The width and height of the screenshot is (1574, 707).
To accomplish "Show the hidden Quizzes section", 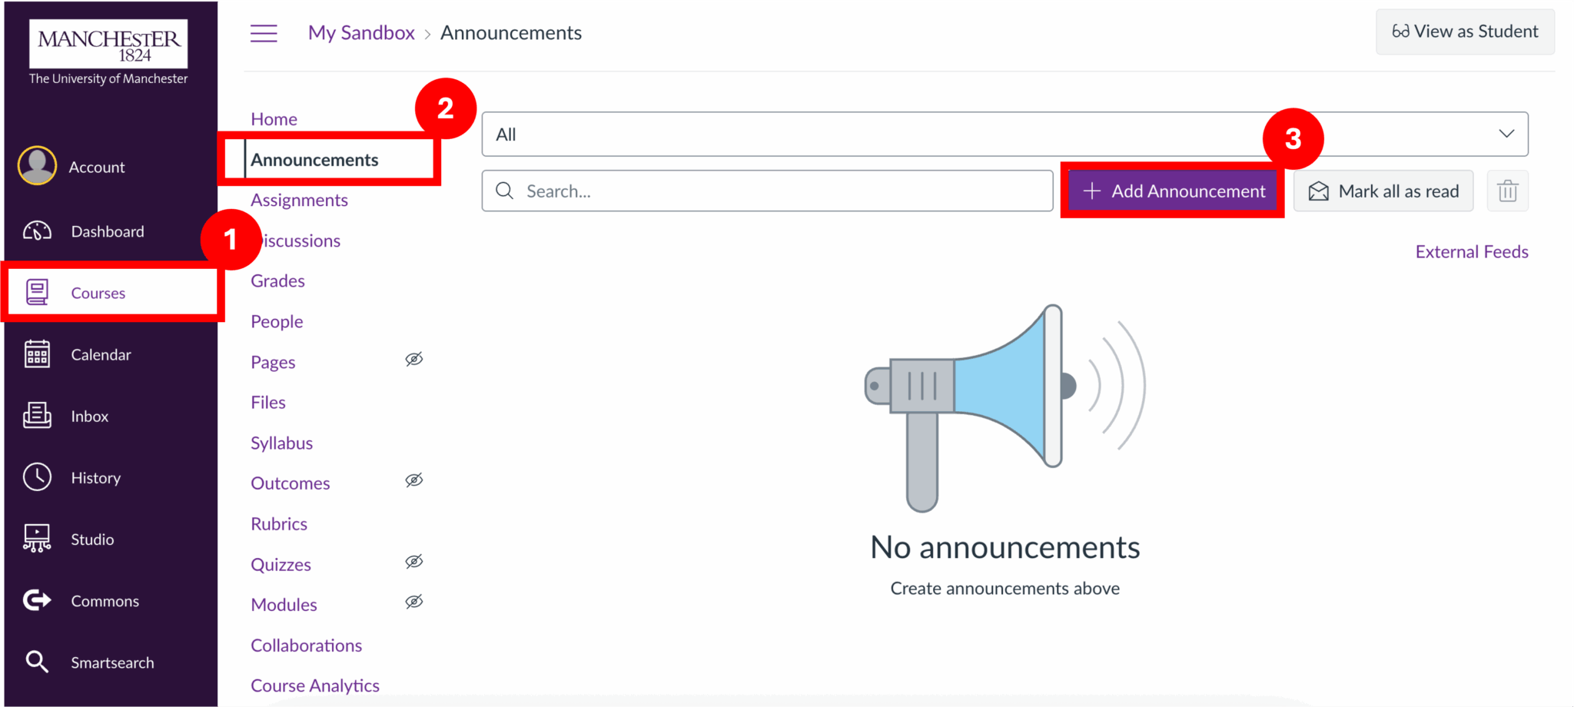I will (413, 562).
